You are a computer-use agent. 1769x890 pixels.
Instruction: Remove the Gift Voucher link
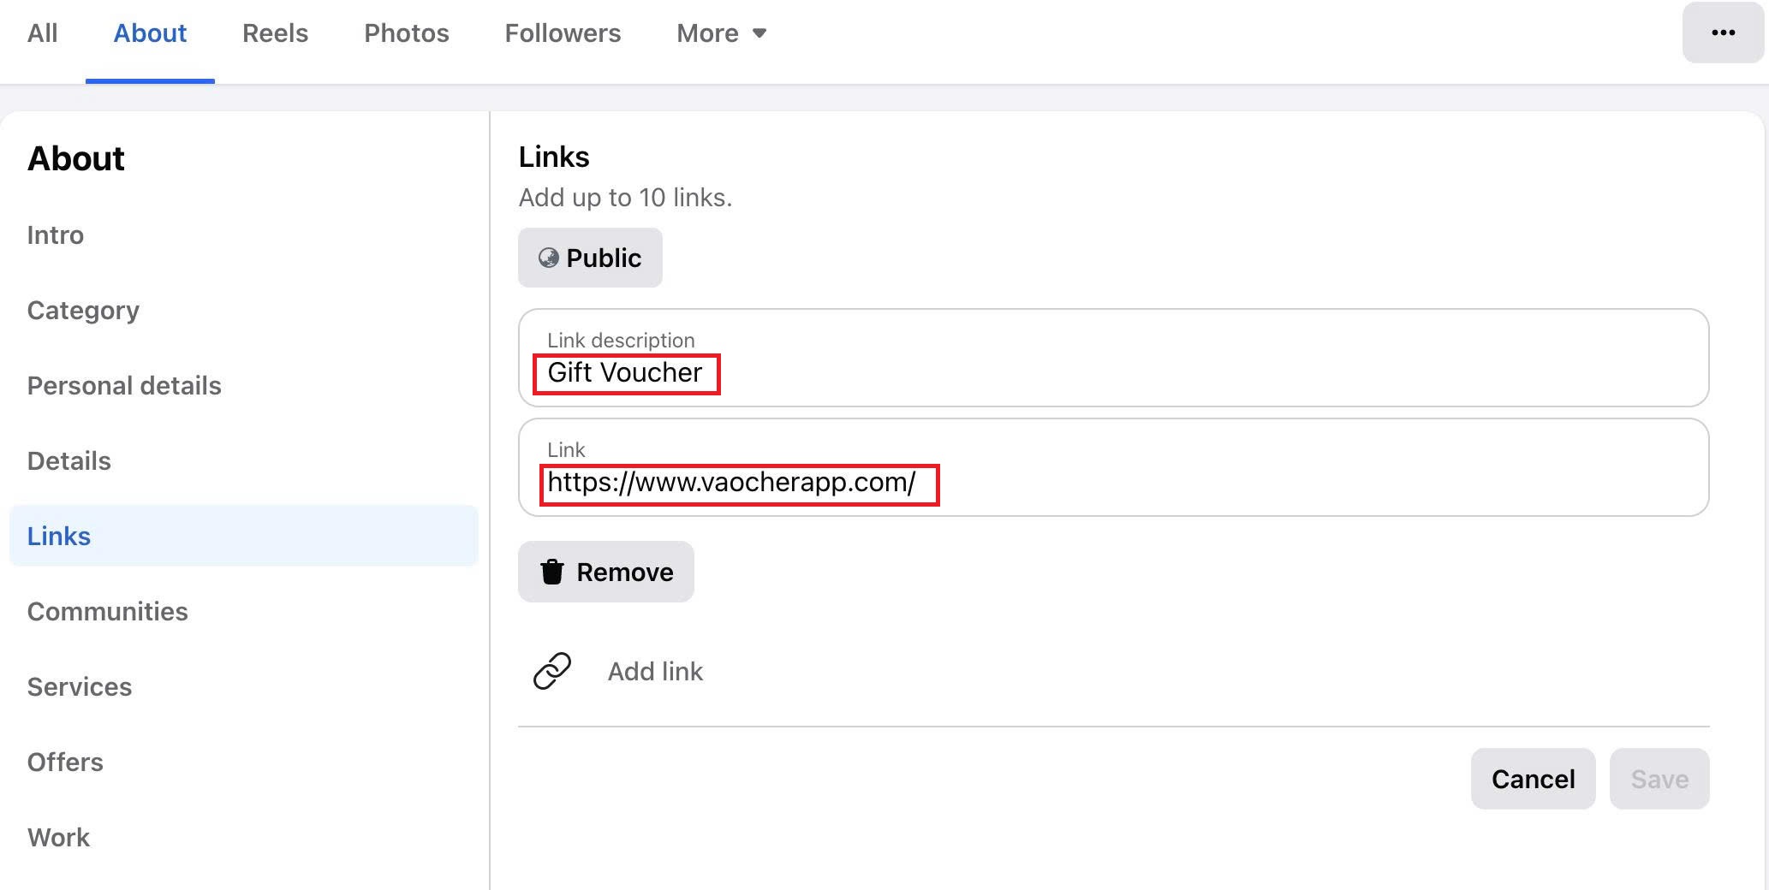coord(606,572)
